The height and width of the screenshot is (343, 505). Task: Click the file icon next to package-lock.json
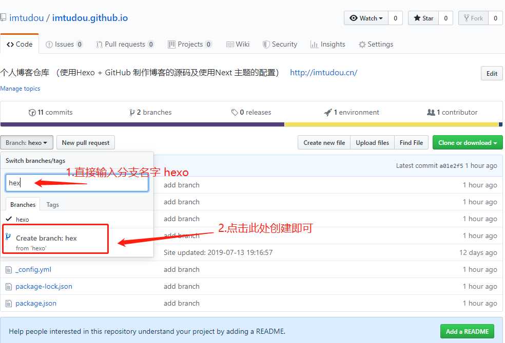pyautogui.click(x=9, y=287)
